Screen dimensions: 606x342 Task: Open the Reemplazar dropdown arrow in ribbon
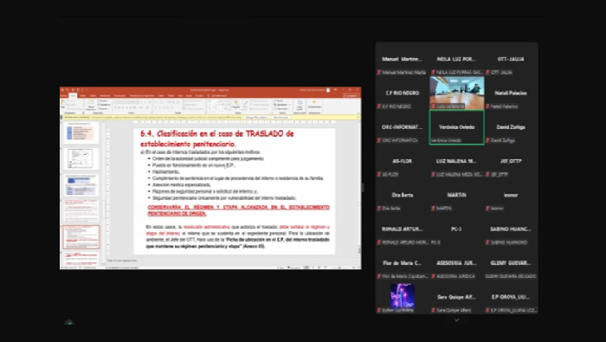click(289, 105)
